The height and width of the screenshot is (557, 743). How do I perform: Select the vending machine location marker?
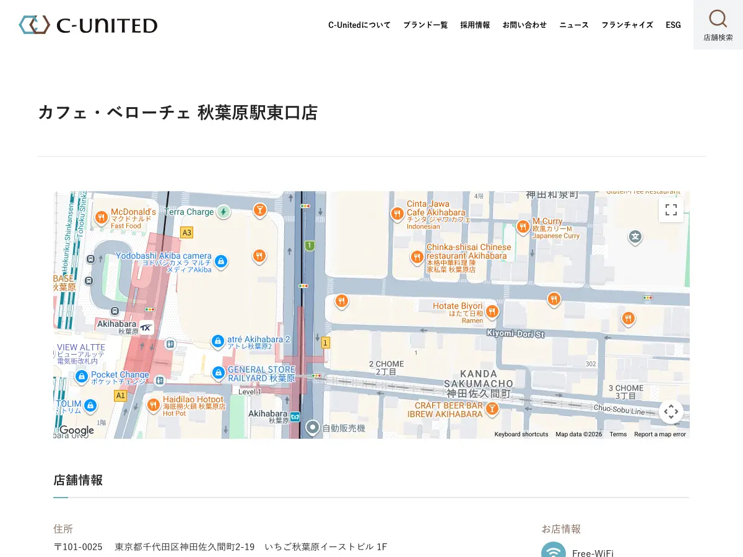(313, 427)
